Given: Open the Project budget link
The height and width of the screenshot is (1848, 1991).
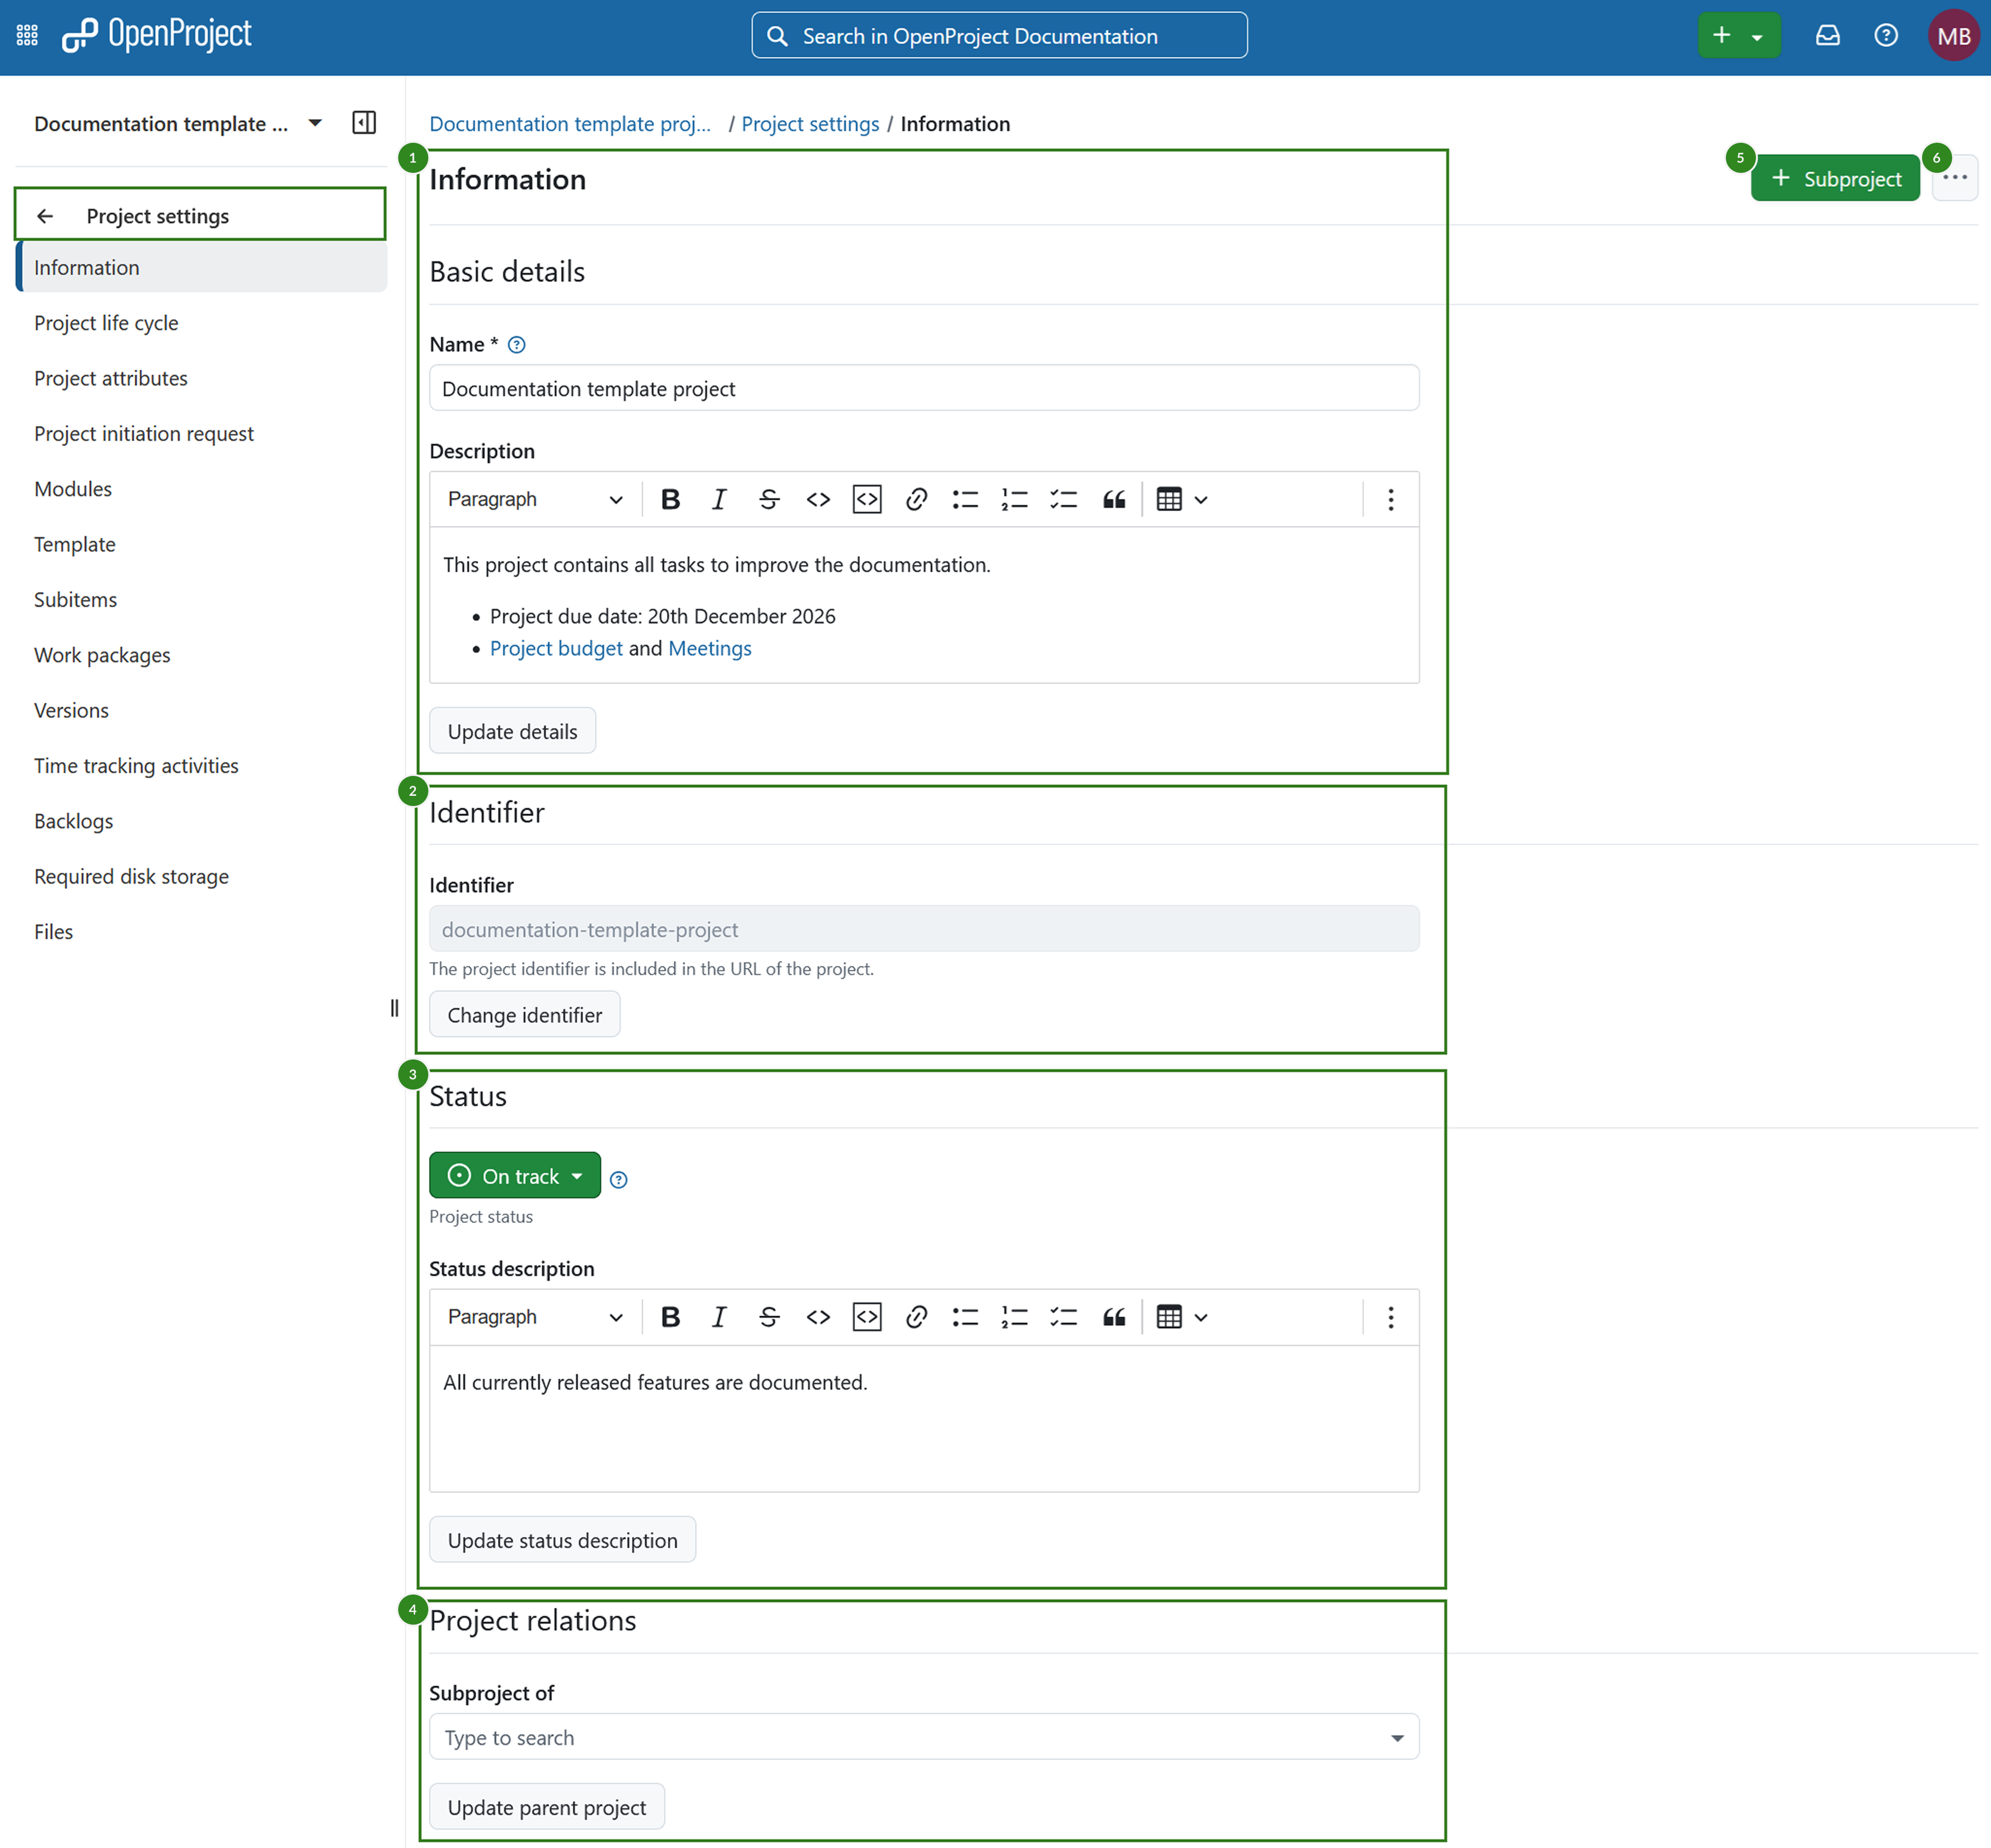Looking at the screenshot, I should 556,648.
